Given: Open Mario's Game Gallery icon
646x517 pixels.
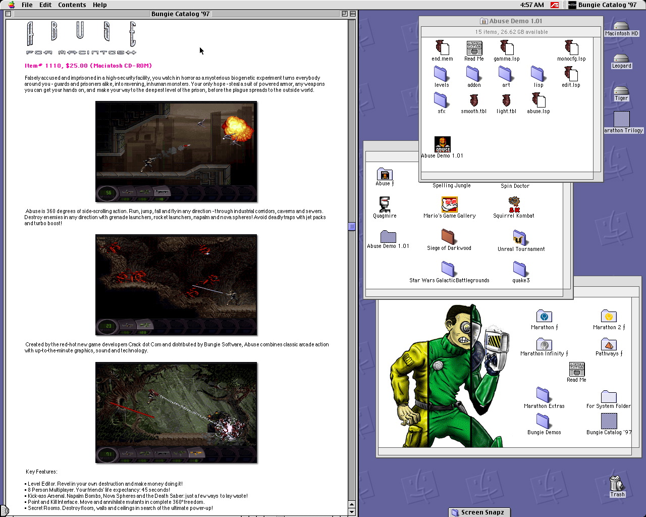Looking at the screenshot, I should point(449,204).
